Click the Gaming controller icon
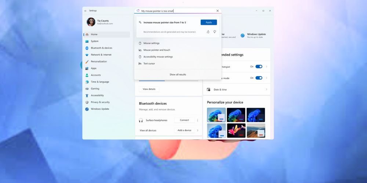 (87, 89)
